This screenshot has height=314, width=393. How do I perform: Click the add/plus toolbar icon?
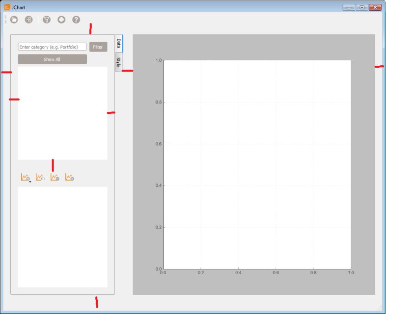coord(60,20)
